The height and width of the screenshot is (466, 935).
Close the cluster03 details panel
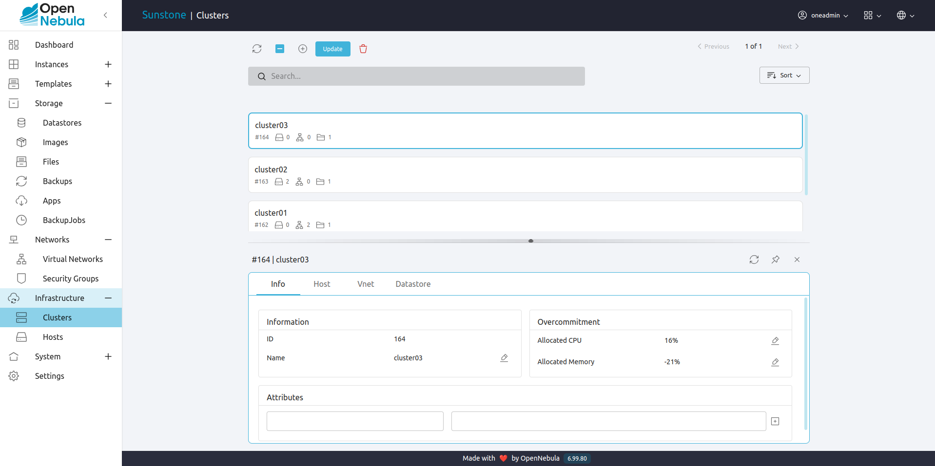pos(797,260)
